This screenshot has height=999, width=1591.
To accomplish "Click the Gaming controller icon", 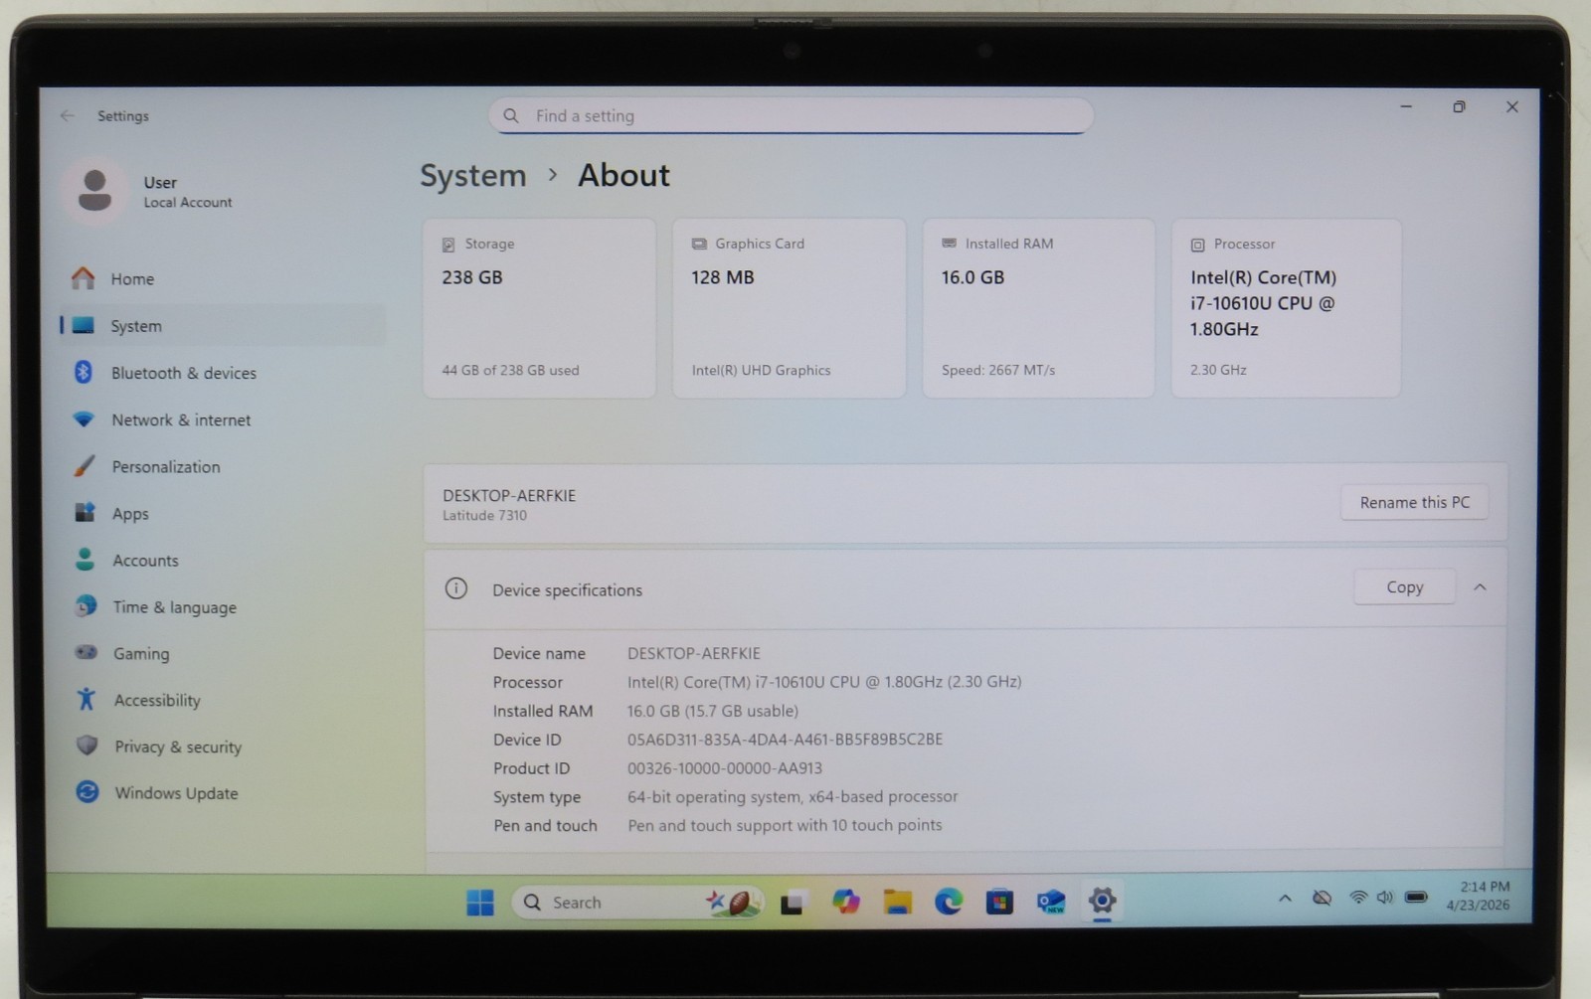I will [87, 652].
